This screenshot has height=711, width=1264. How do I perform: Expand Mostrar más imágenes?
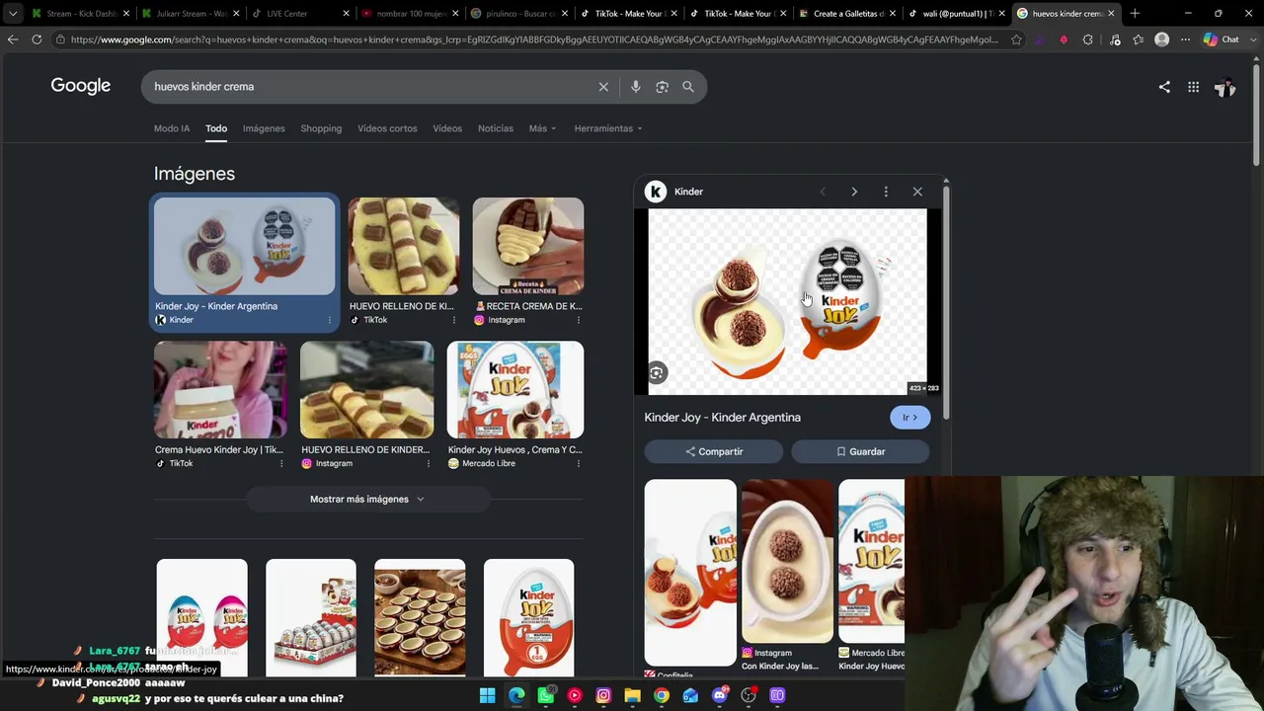(366, 499)
